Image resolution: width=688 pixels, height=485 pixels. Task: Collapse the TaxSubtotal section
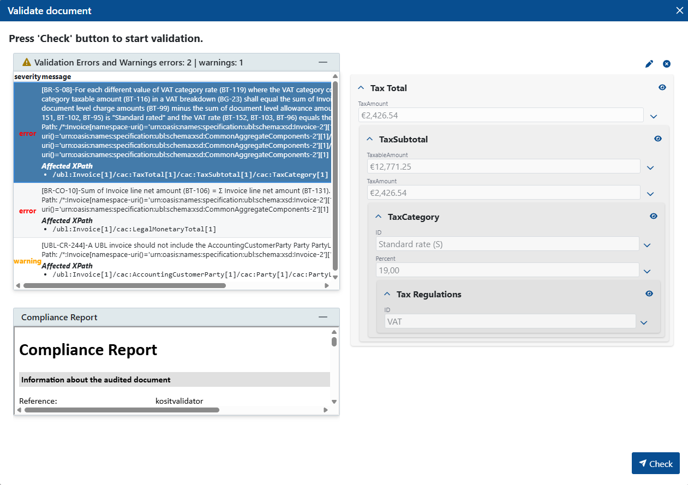pos(369,139)
